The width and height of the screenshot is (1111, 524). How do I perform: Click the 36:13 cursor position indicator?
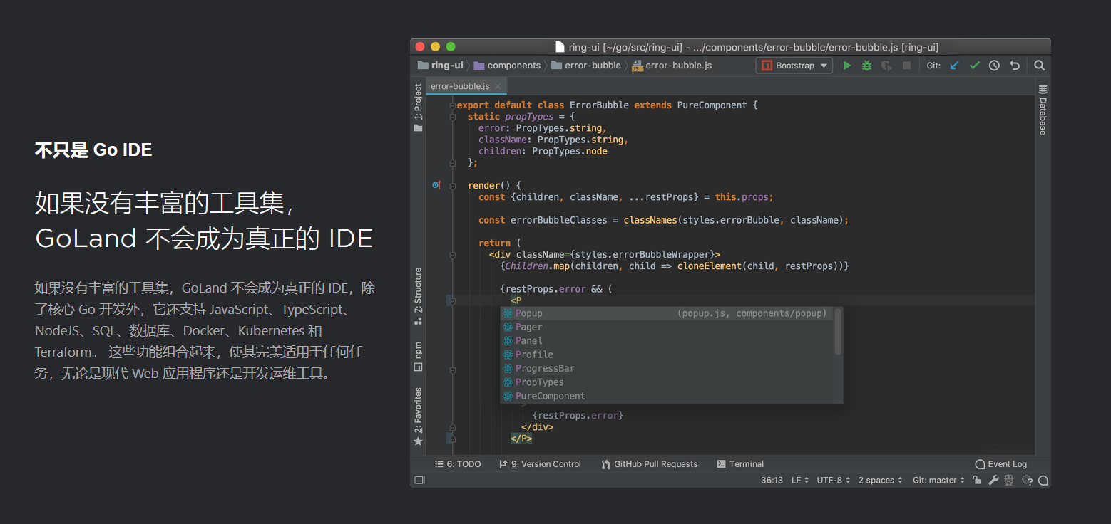[x=772, y=481]
